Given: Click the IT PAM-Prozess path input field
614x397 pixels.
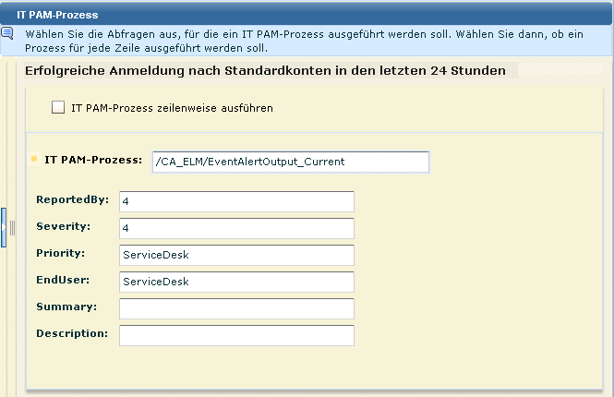Looking at the screenshot, I should click(x=291, y=162).
